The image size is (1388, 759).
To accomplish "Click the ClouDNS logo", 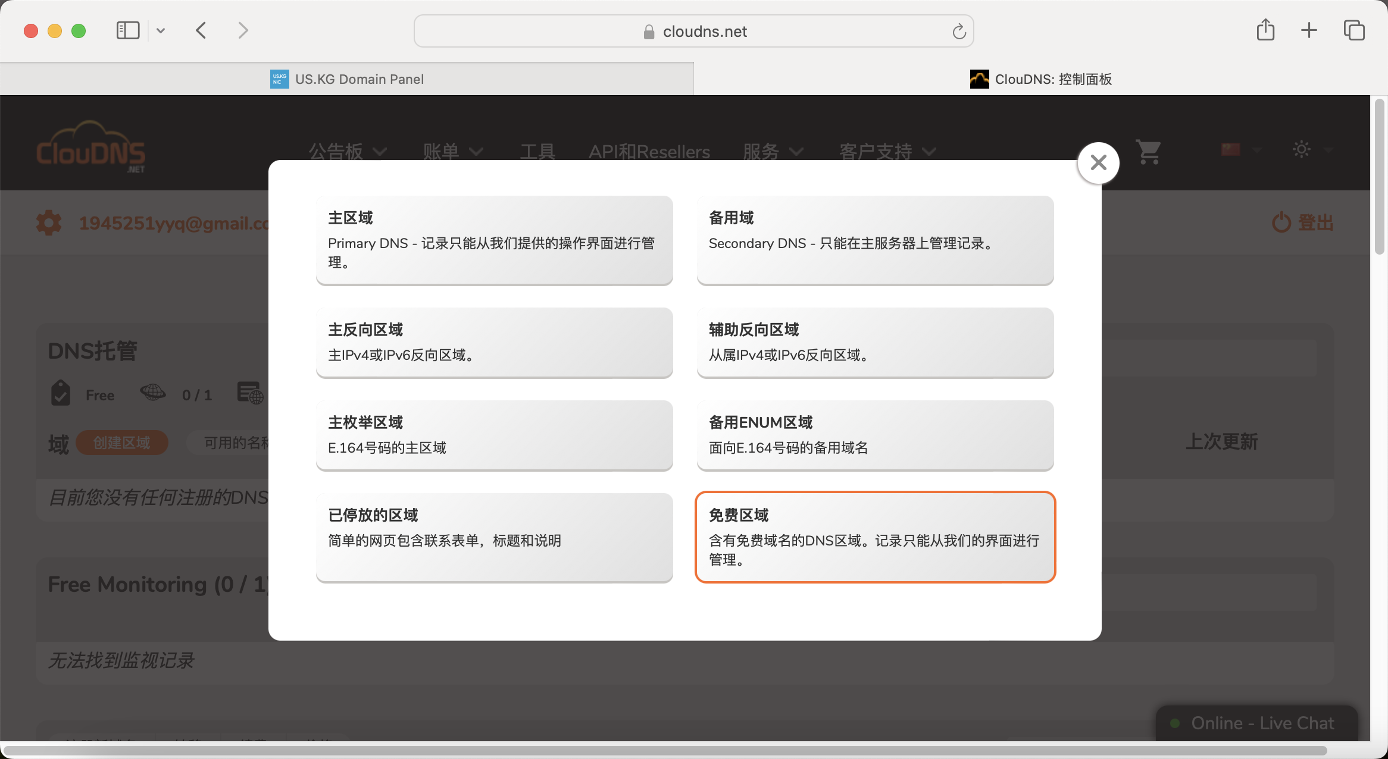I will pyautogui.click(x=90, y=148).
